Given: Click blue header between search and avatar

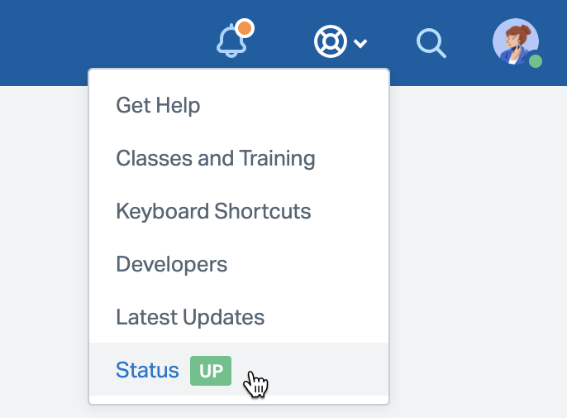Looking at the screenshot, I should tap(469, 41).
